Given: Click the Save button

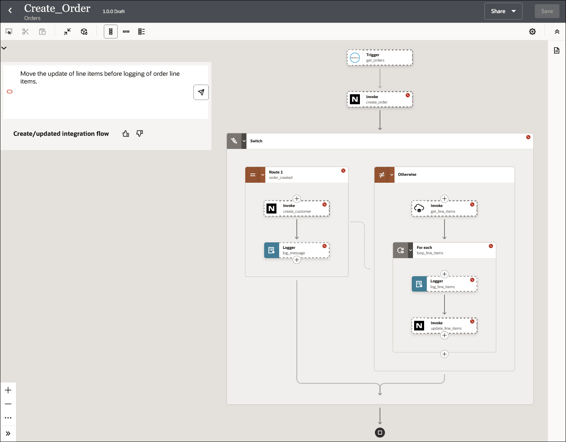Looking at the screenshot, I should (x=547, y=11).
